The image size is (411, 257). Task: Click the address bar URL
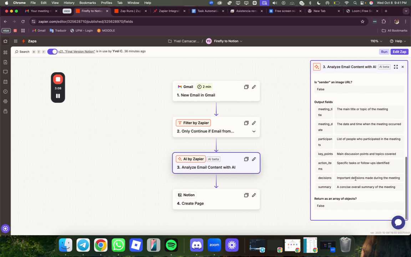pyautogui.click(x=86, y=21)
